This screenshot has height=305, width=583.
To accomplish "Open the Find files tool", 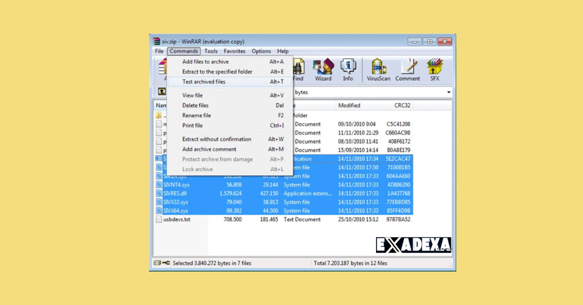I will [x=298, y=68].
